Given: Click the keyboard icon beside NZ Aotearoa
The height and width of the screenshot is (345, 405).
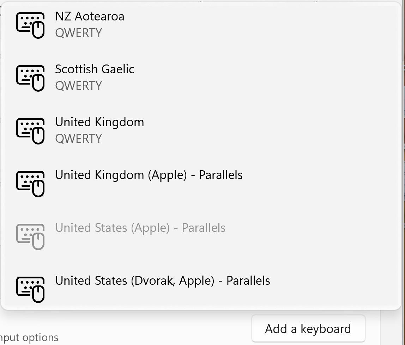Looking at the screenshot, I should pos(30,24).
